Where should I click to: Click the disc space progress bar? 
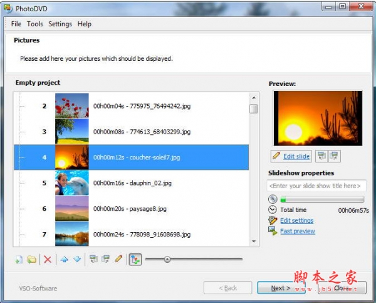point(322,199)
